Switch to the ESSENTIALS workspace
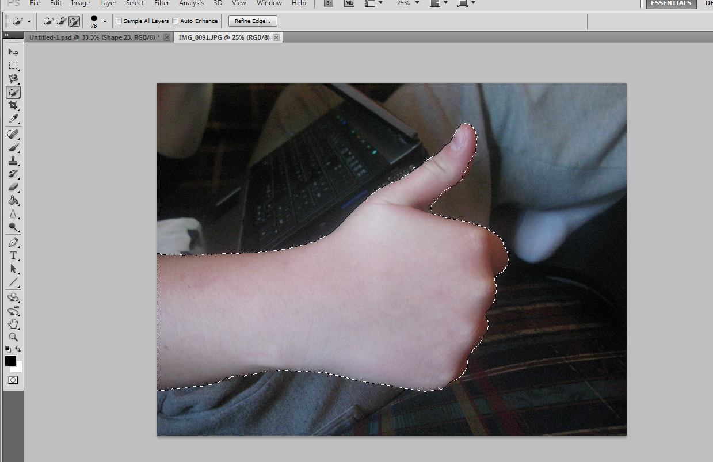This screenshot has height=462, width=713. [x=671, y=3]
